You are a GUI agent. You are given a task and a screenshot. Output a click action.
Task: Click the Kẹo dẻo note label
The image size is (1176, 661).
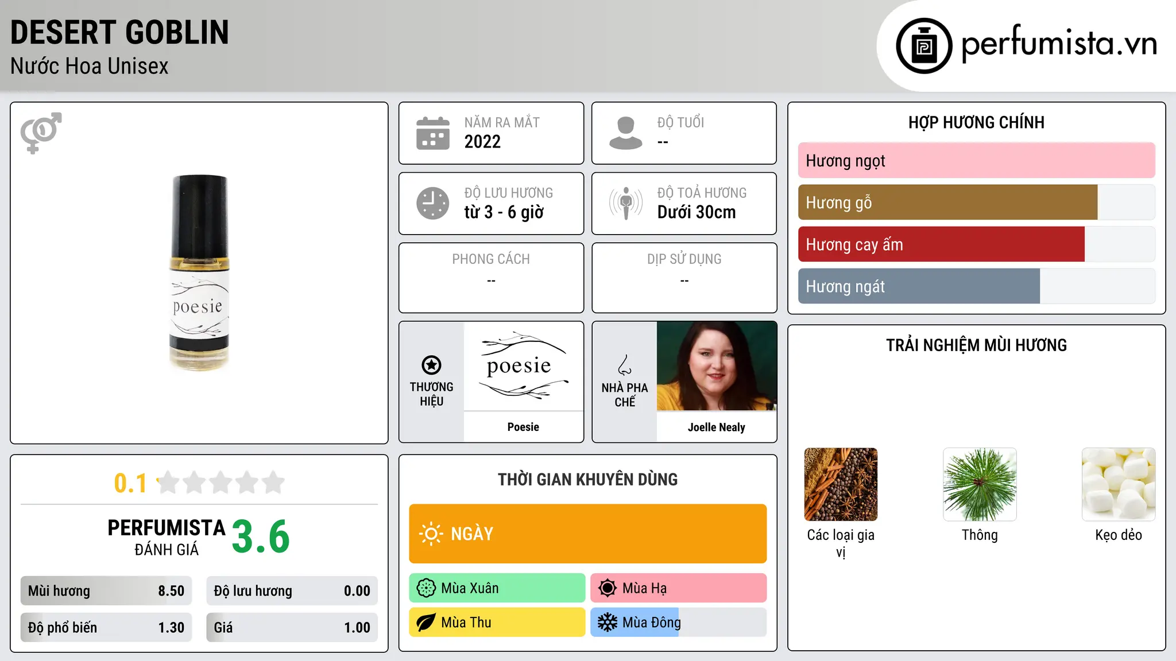pyautogui.click(x=1119, y=535)
